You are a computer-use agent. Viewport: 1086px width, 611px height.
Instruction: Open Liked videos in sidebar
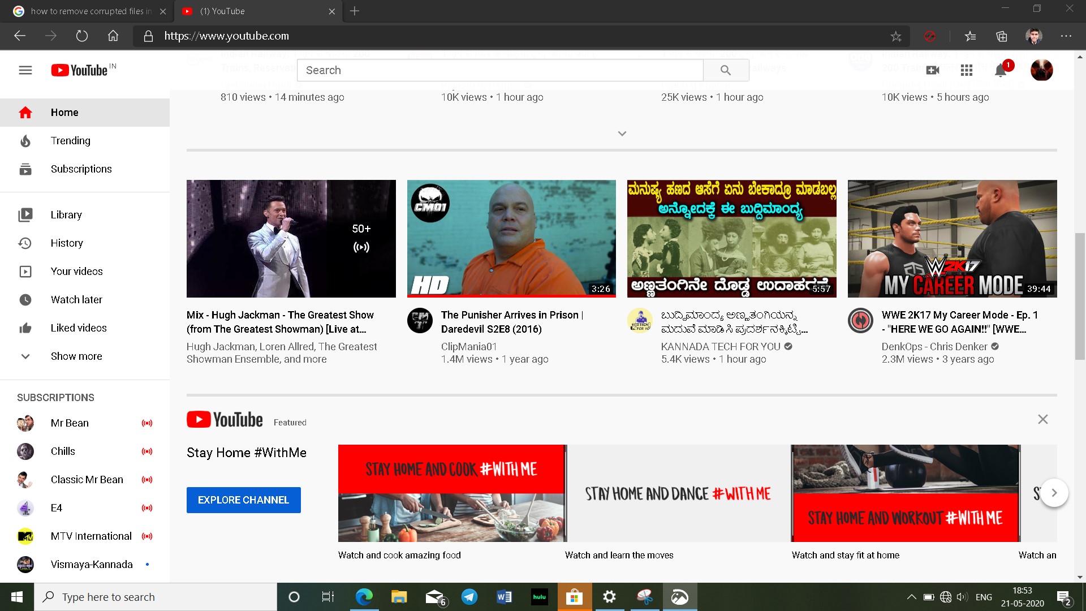tap(85, 328)
